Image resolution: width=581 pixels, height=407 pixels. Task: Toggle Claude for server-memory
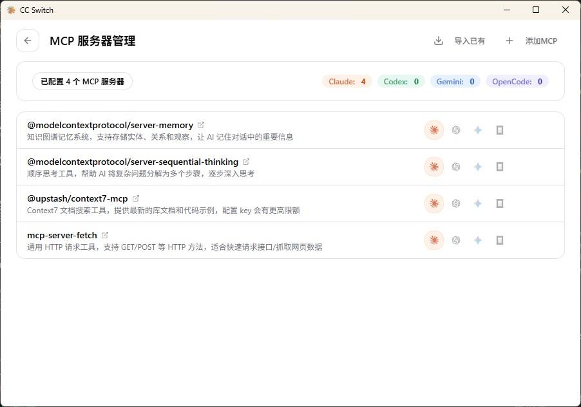pos(434,130)
